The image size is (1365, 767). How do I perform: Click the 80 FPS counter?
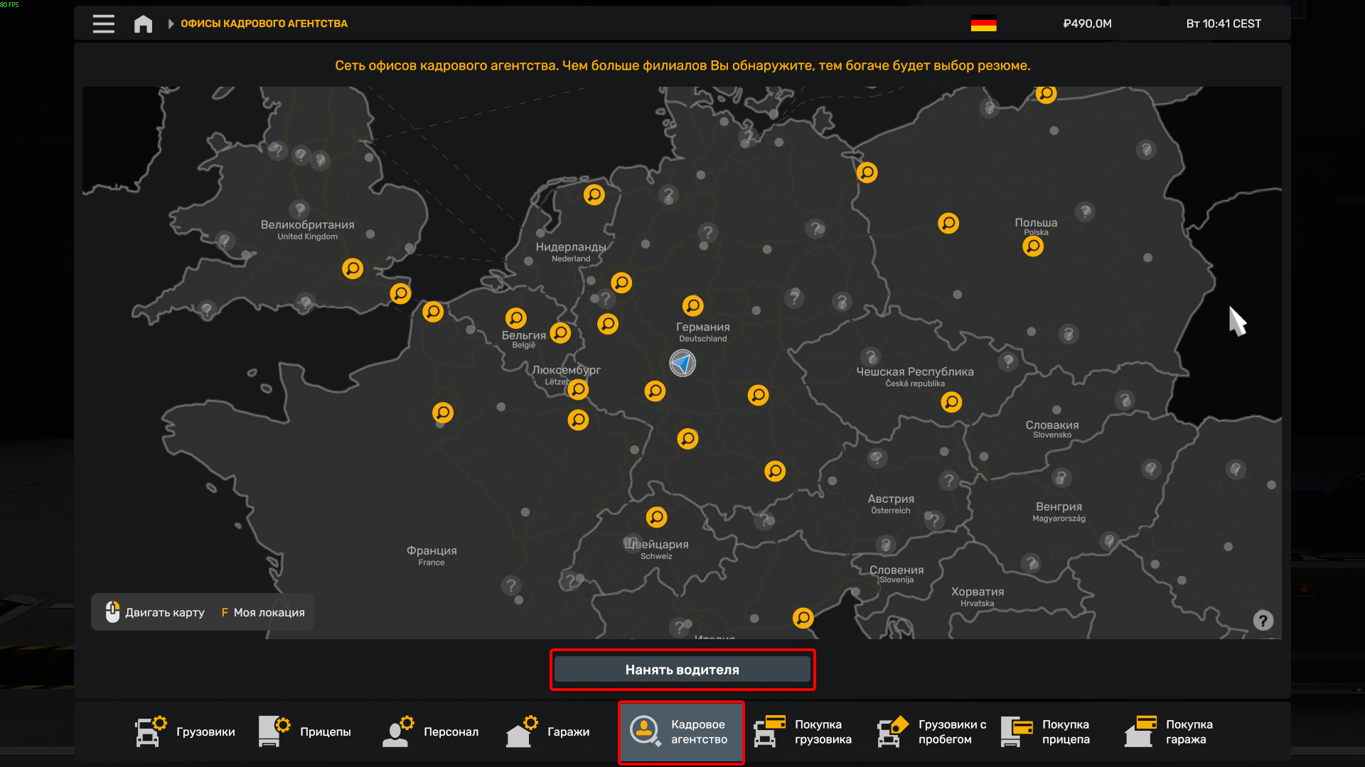[x=9, y=4]
